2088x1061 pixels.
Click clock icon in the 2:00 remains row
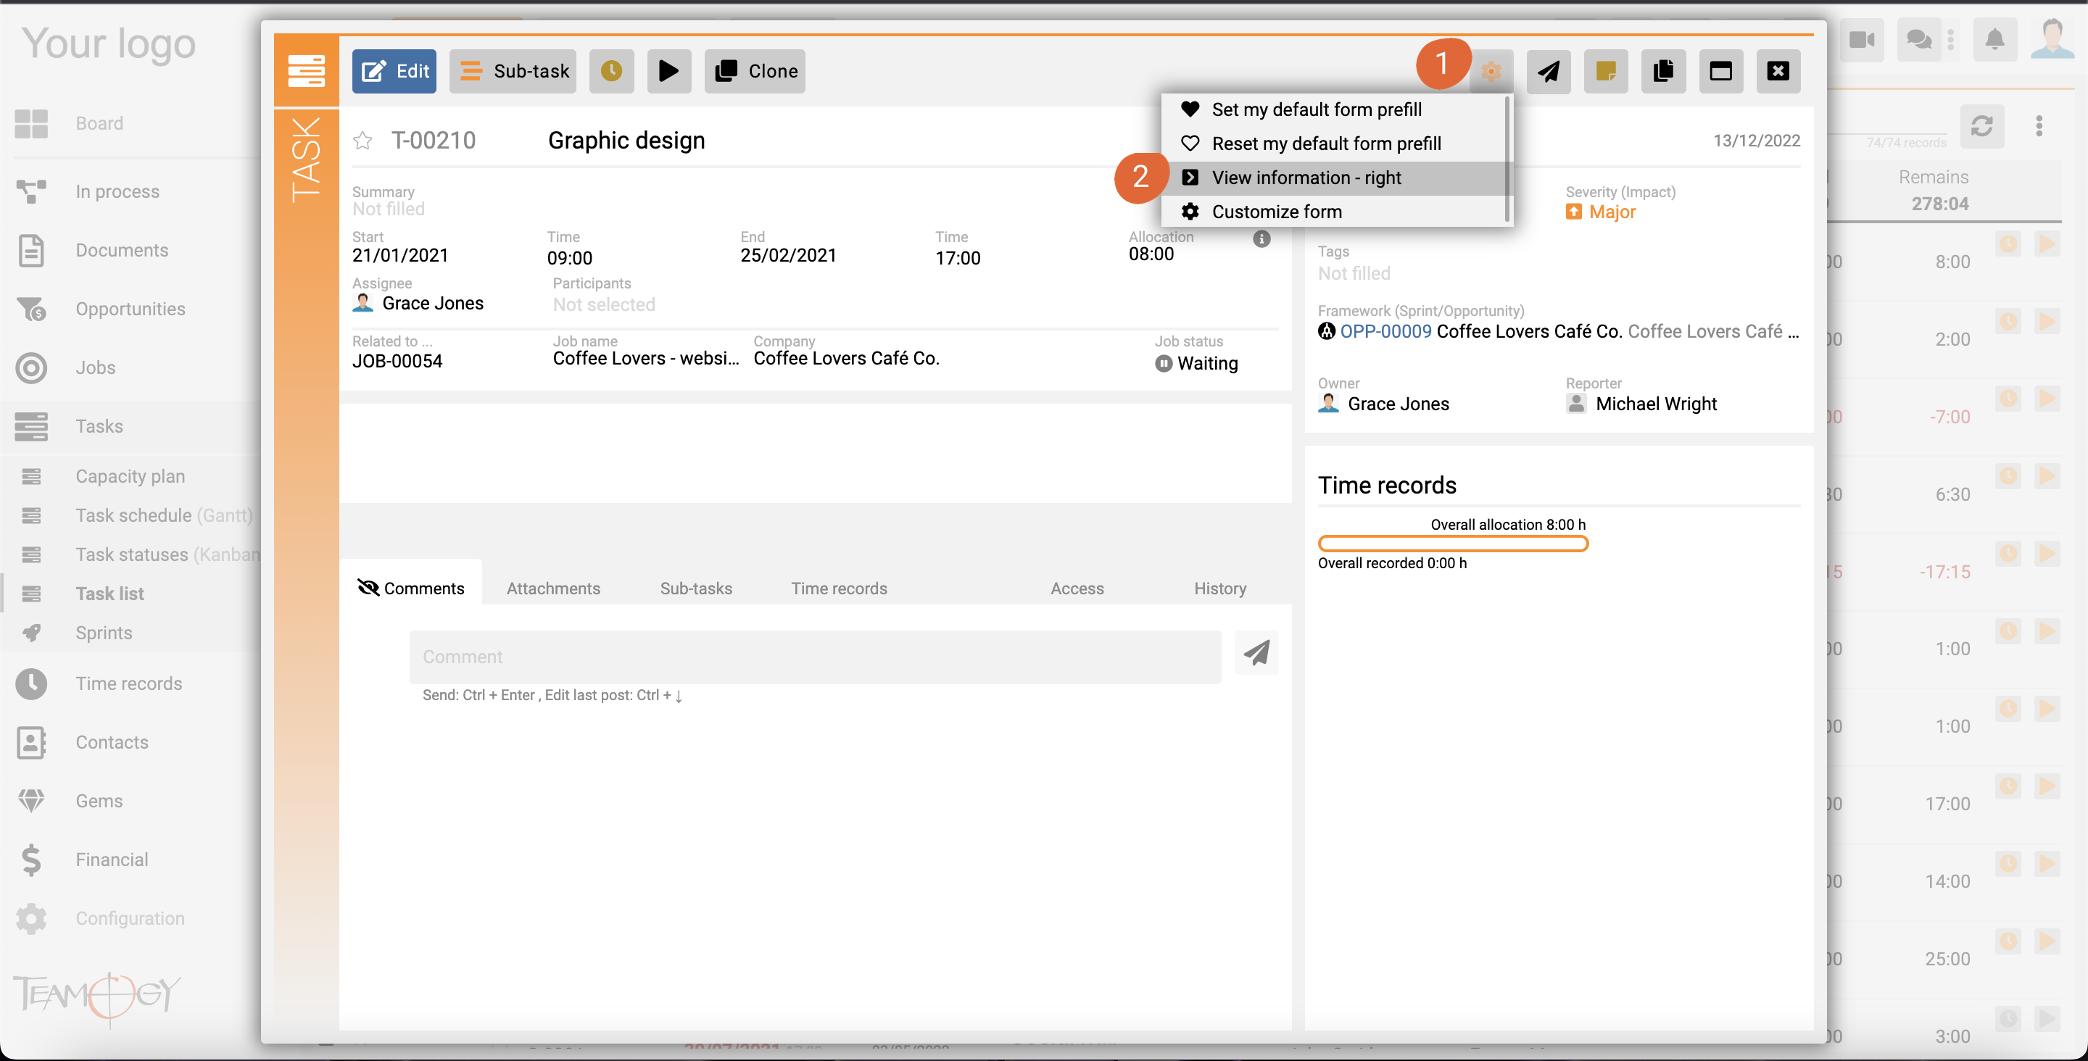[x=2008, y=321]
